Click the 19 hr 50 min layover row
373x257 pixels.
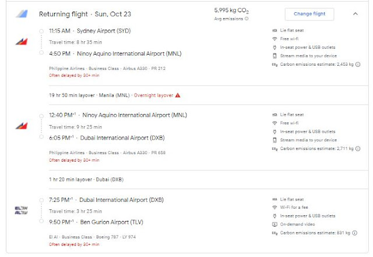point(87,95)
